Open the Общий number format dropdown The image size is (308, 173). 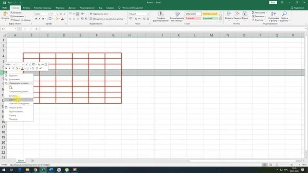148,14
